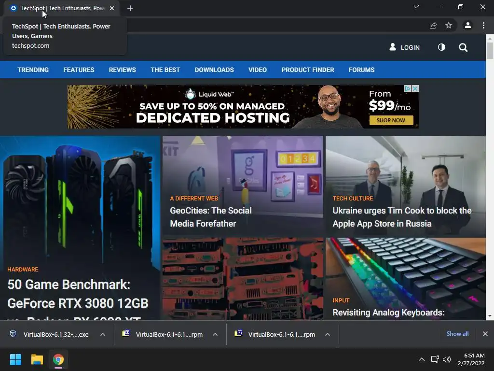The image size is (494, 371).
Task: Open the Windows Start menu
Action: coord(15,359)
